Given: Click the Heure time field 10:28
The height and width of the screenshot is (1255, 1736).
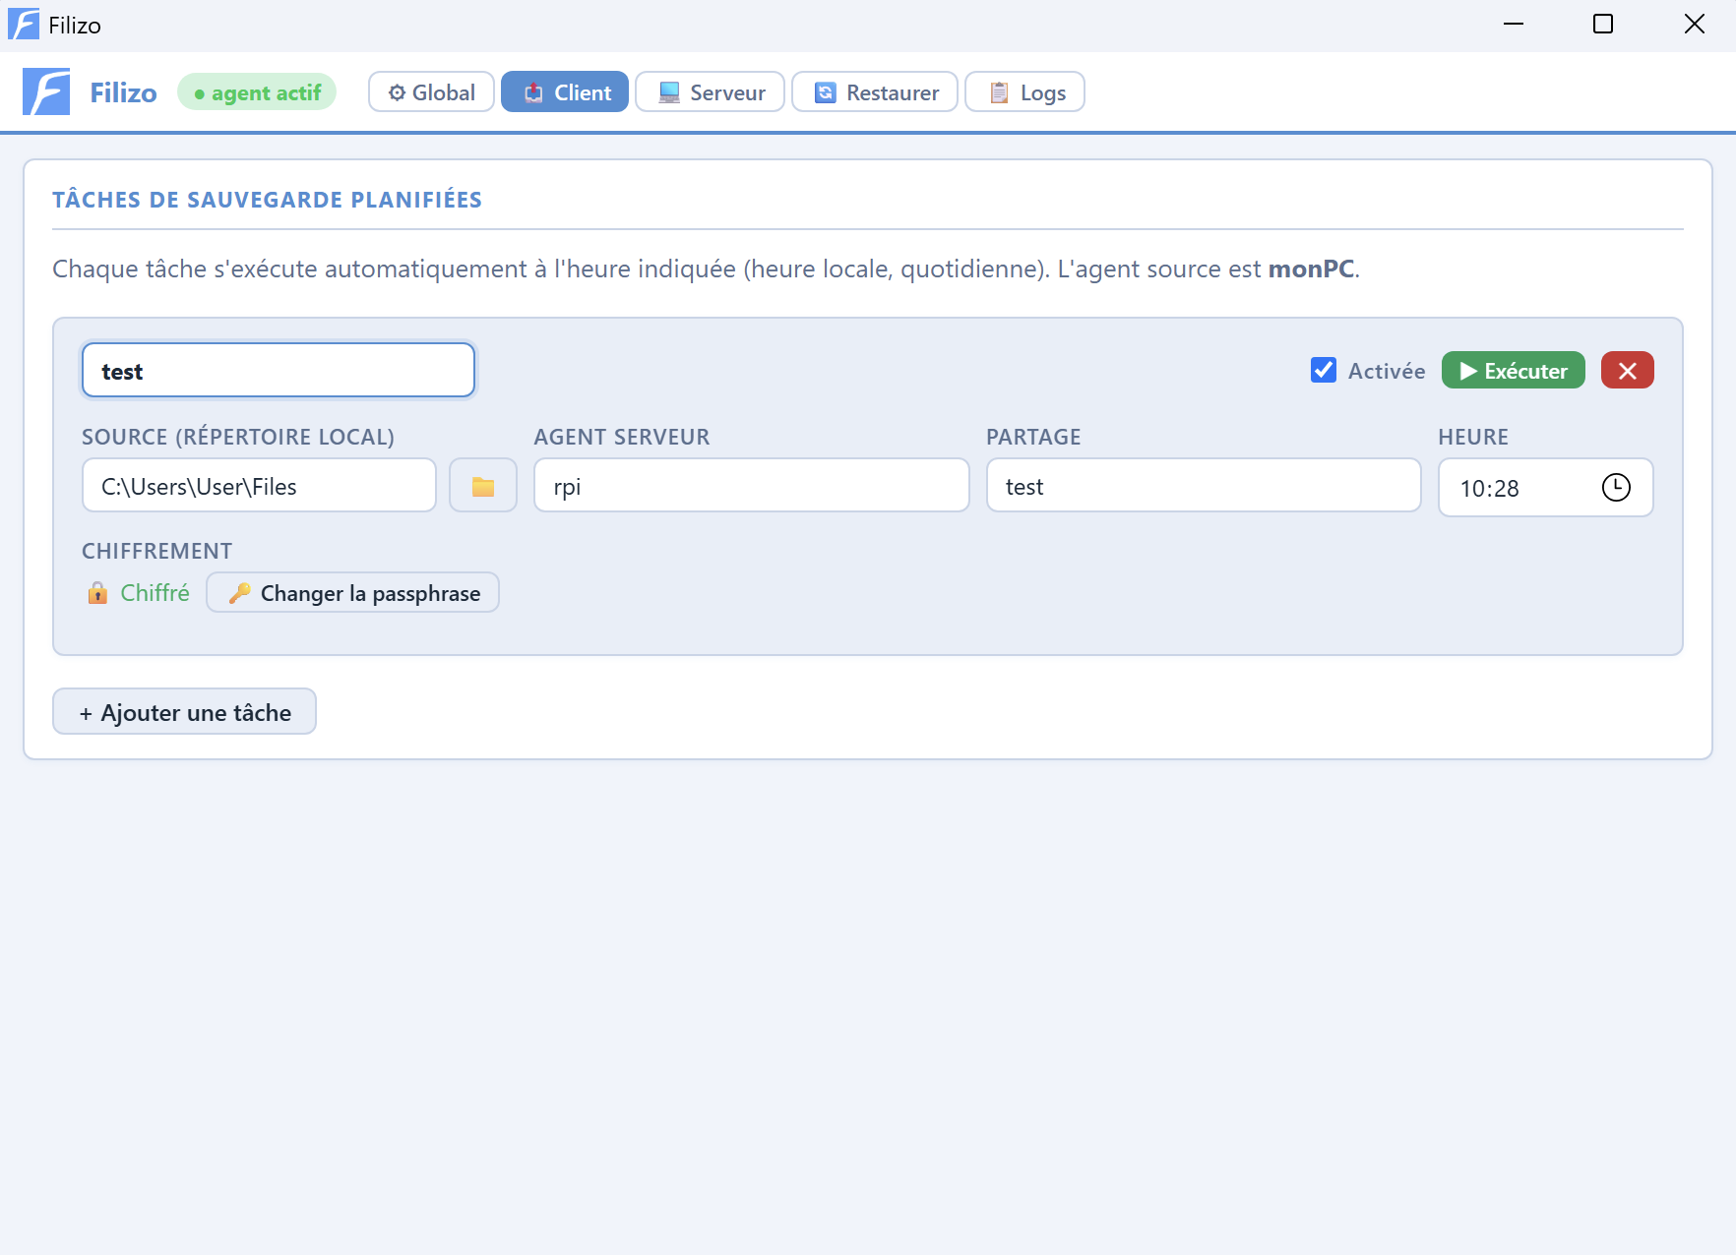Looking at the screenshot, I should tap(1545, 488).
